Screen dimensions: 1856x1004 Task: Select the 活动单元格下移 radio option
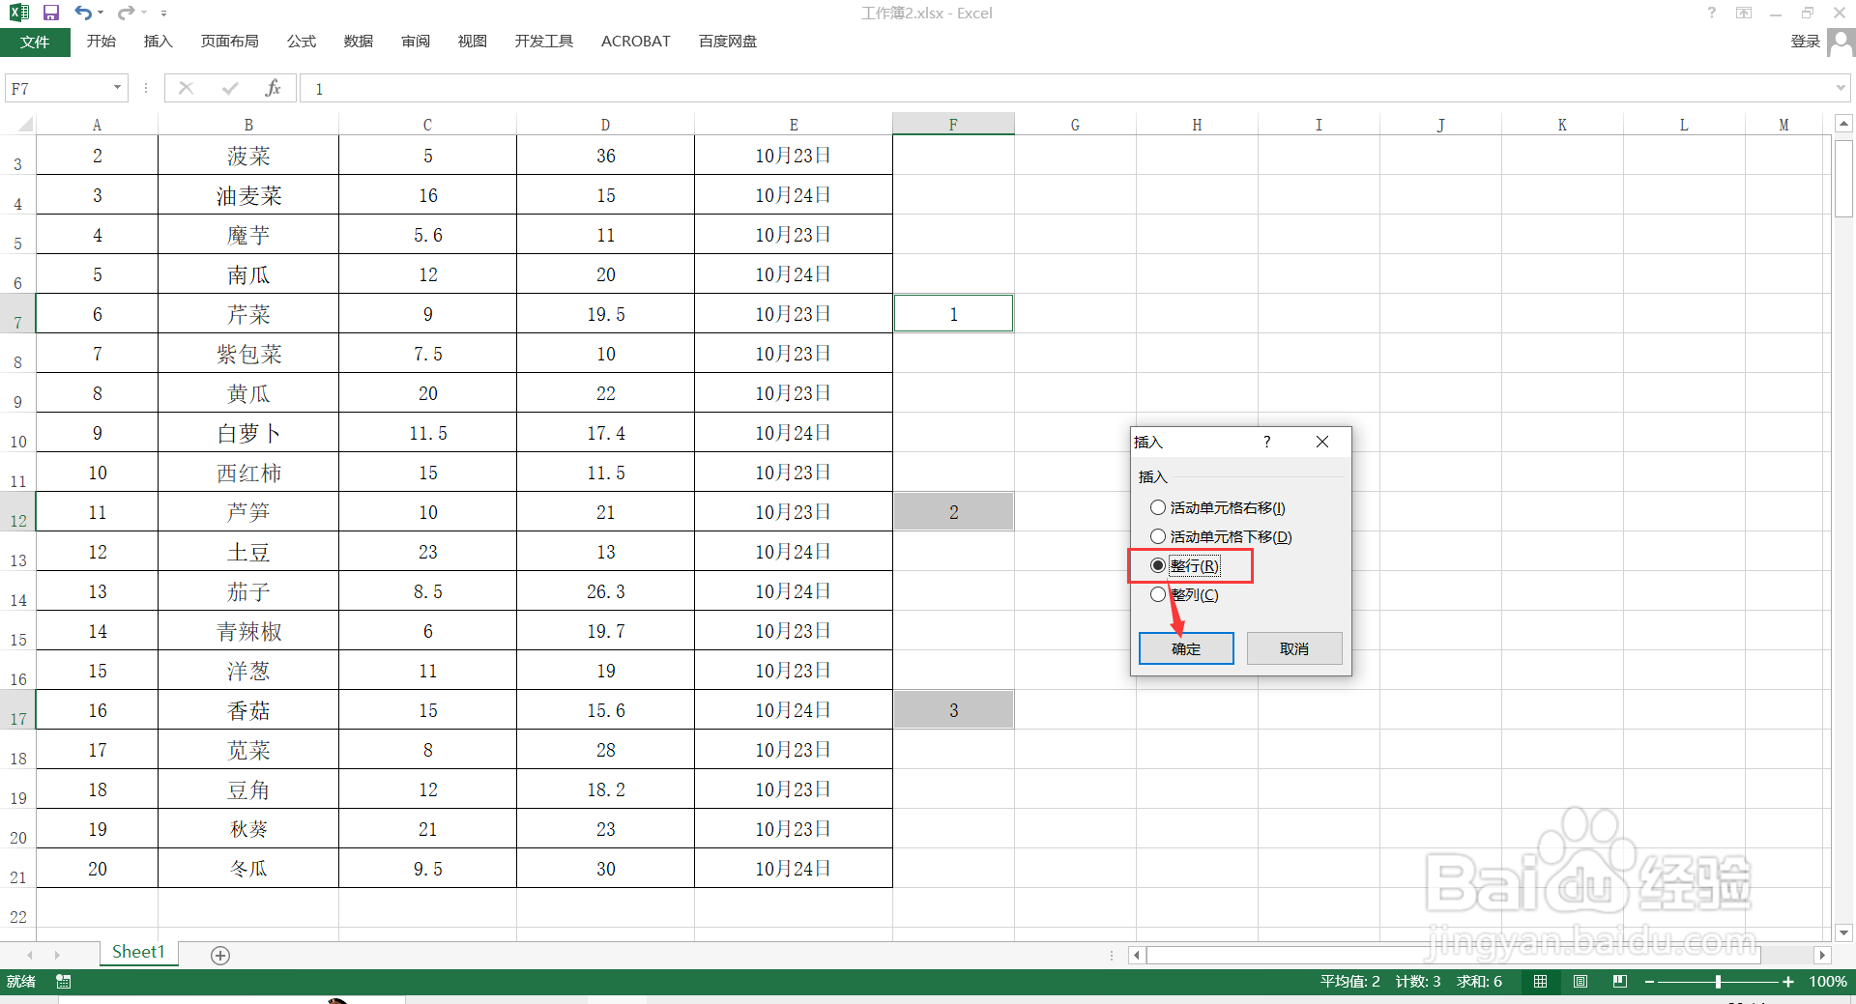[x=1221, y=536]
